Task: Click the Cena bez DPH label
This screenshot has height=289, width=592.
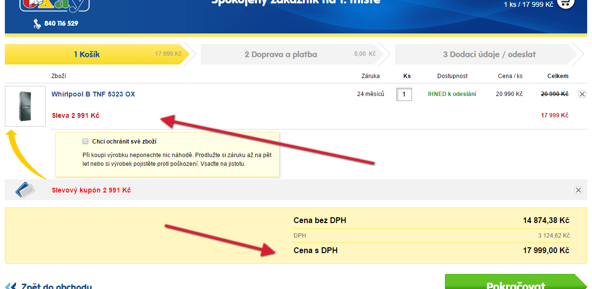Action: point(320,221)
